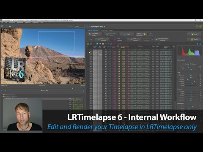The width and height of the screenshot is (203, 152).
Task: Select the Custom white balance option
Action: point(193,64)
